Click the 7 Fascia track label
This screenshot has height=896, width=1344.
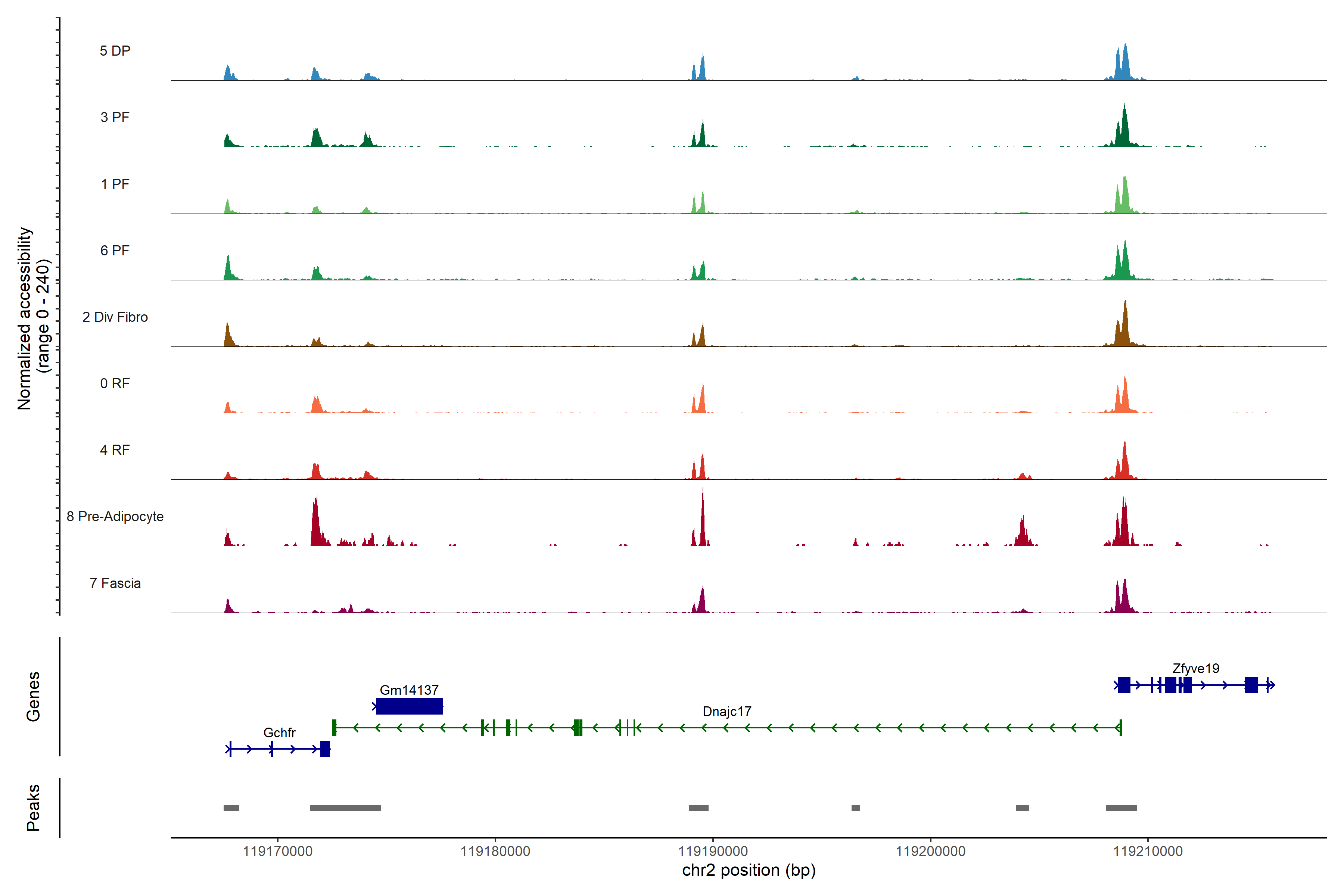(x=115, y=584)
